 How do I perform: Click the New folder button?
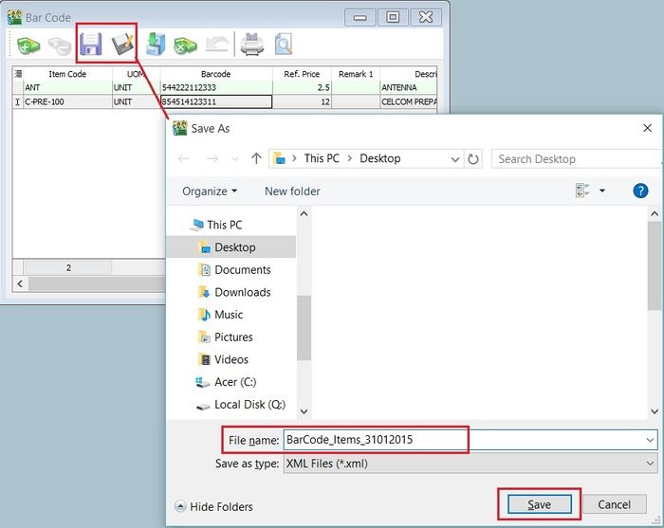point(292,191)
